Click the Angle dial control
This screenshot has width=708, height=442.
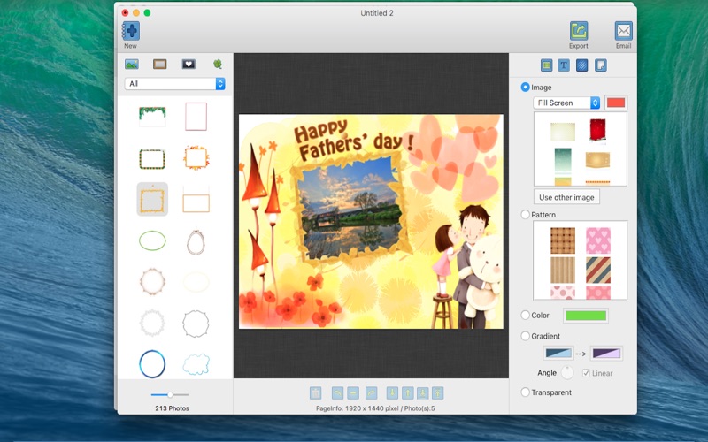pos(567,372)
